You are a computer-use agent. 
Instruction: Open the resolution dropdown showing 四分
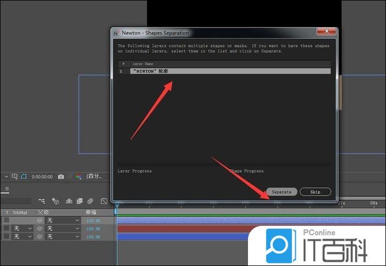click(x=93, y=176)
